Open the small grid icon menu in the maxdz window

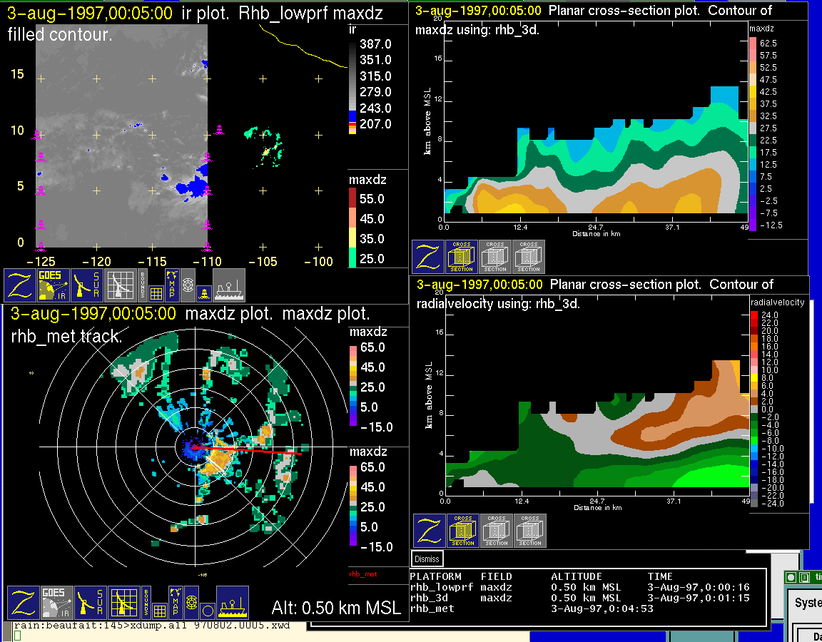[x=159, y=611]
